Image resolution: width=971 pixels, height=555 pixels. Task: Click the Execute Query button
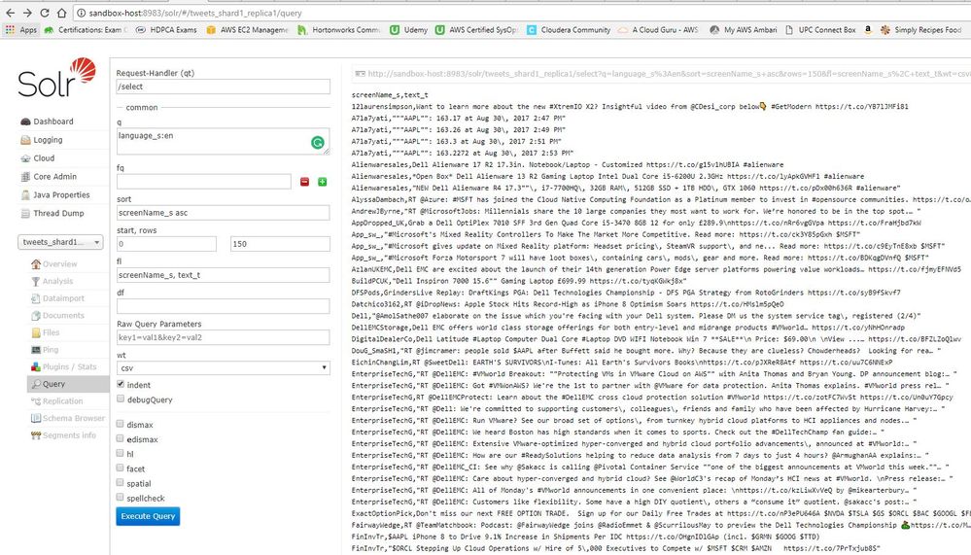click(148, 516)
